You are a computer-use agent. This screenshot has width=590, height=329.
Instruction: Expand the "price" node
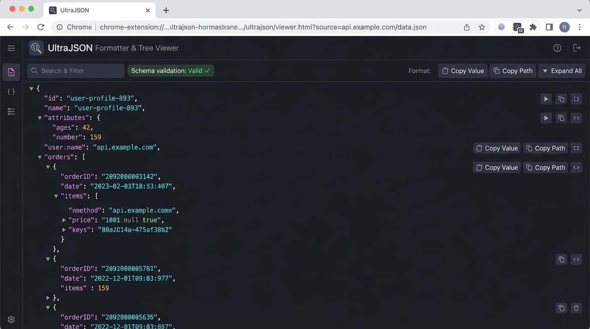[x=64, y=220]
